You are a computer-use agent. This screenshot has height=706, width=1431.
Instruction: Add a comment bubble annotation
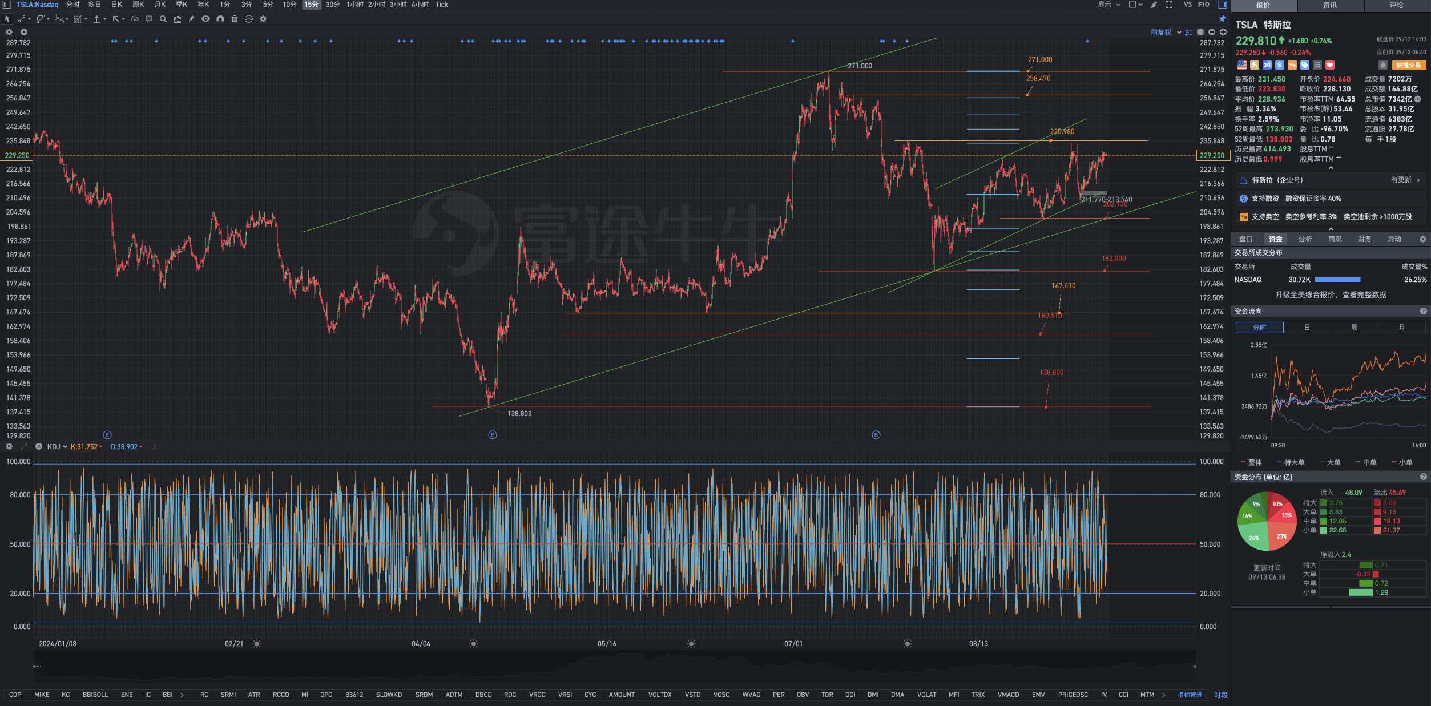click(149, 19)
